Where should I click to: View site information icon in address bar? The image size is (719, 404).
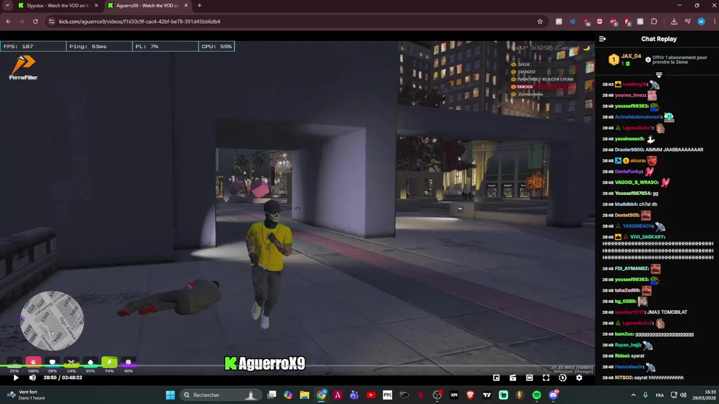[51, 21]
